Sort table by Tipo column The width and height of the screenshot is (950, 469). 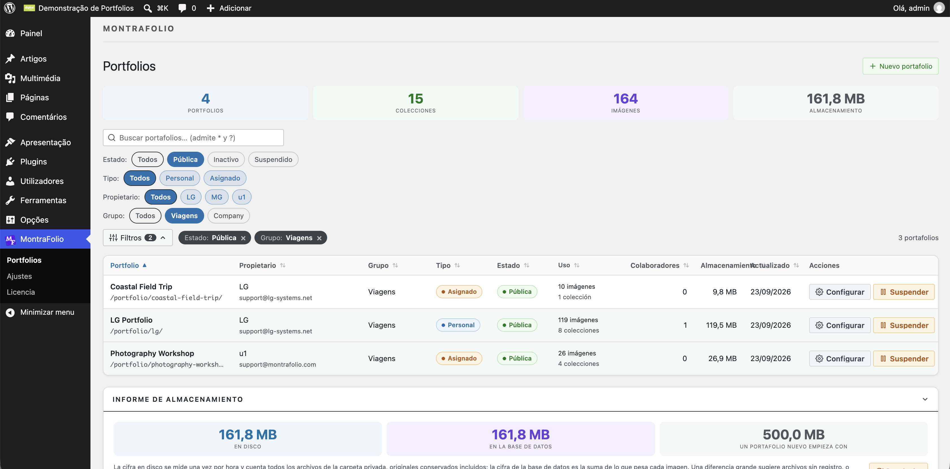pos(448,265)
